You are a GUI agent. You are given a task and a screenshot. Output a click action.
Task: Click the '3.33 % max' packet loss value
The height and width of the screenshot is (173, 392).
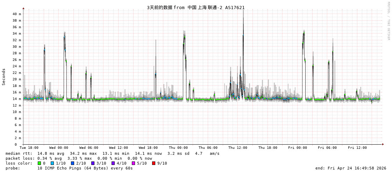point(80,159)
